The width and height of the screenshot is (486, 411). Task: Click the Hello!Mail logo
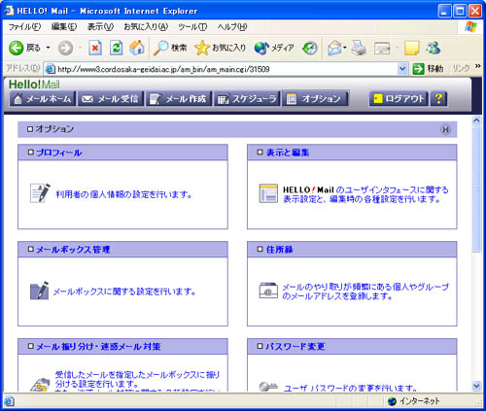point(34,85)
